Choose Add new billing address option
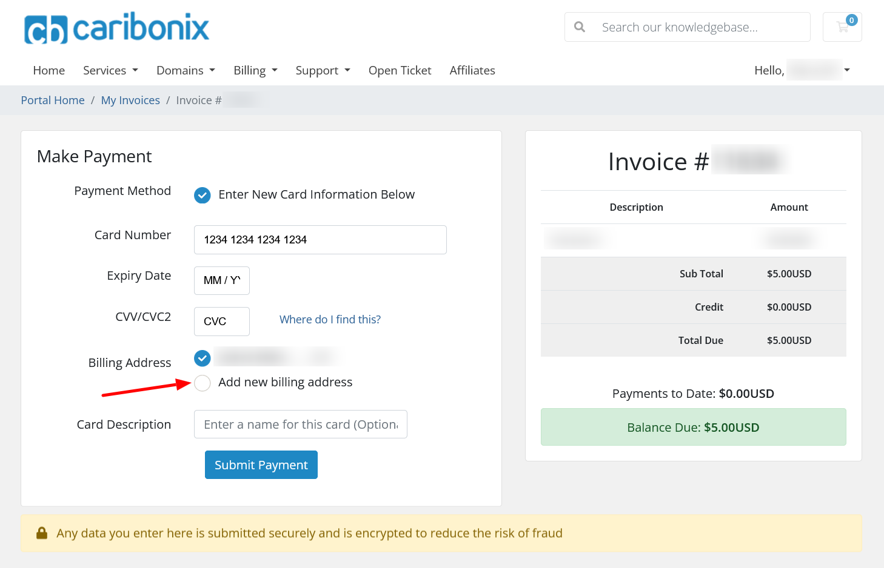The image size is (884, 568). 203,383
